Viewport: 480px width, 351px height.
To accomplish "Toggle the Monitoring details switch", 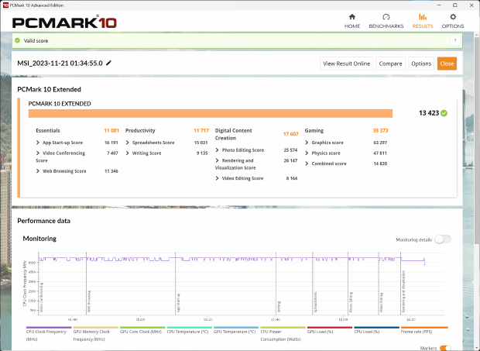I will [443, 239].
